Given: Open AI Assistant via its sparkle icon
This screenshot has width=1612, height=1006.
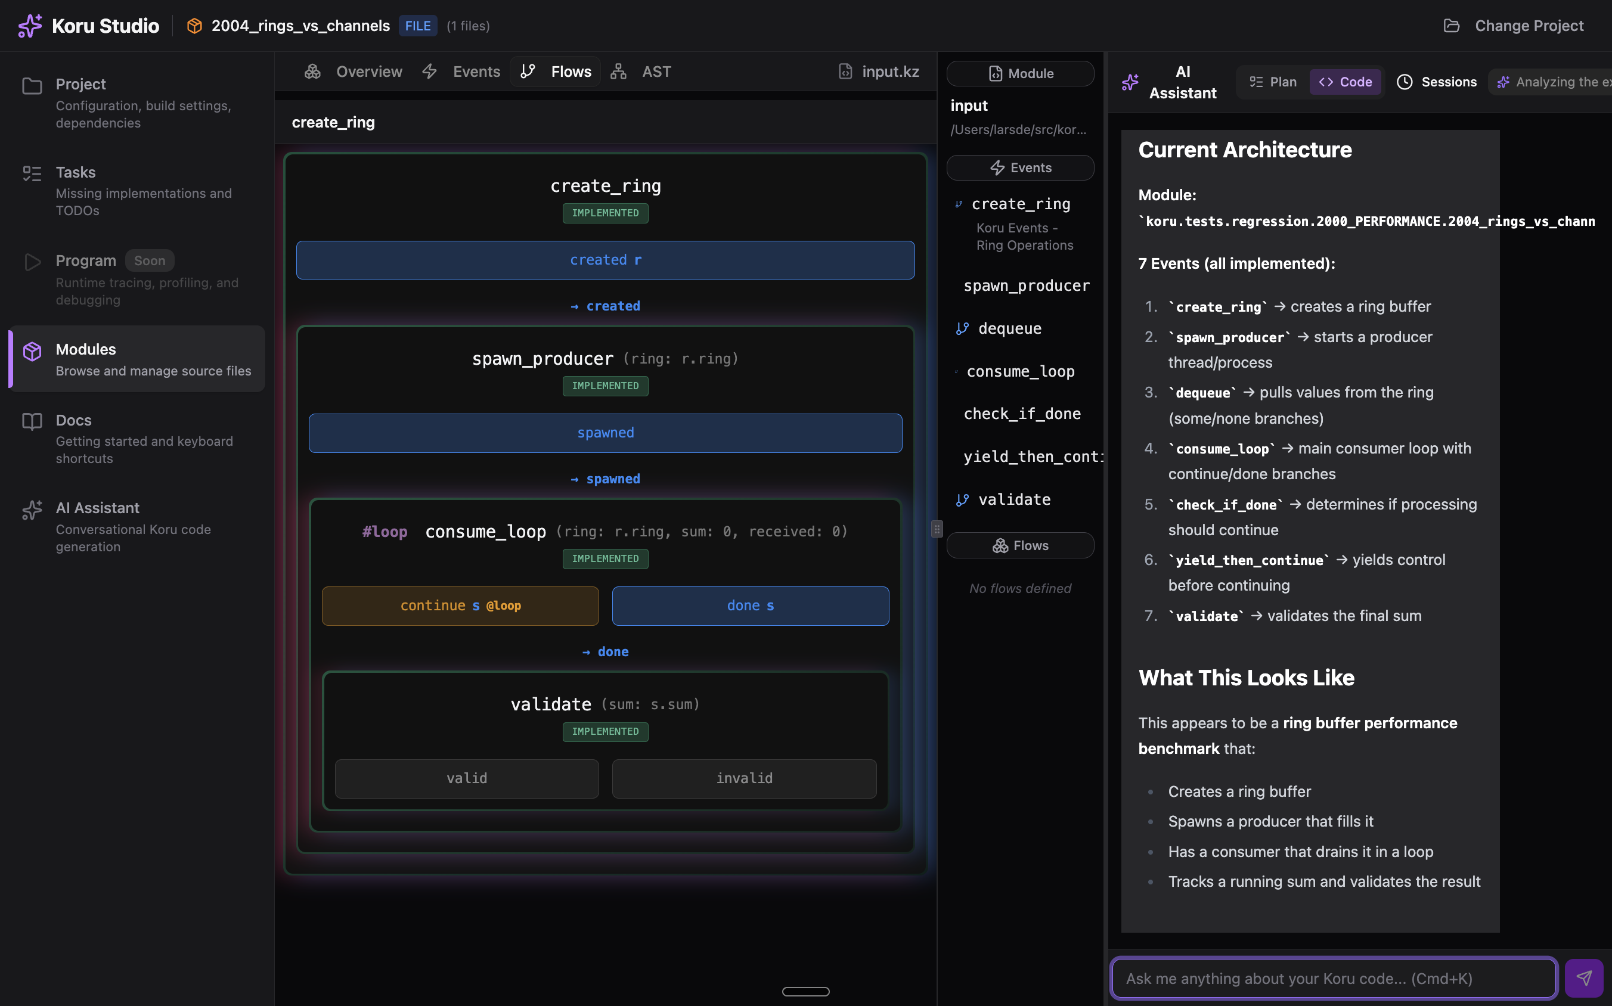Looking at the screenshot, I should point(32,510).
